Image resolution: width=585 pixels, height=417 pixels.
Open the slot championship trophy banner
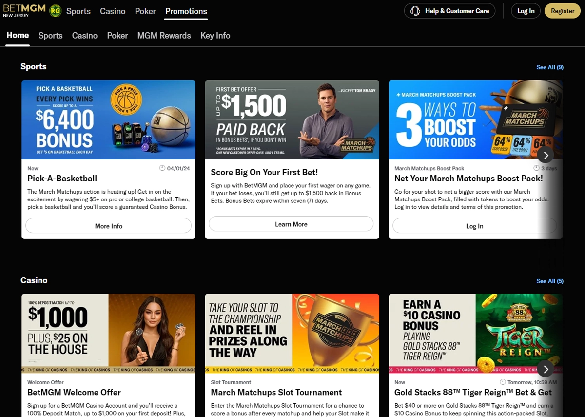click(292, 333)
